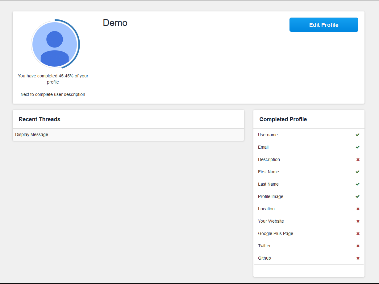Screen dimensions: 379x284
Task: Select the Google Plus Page row label
Action: point(276,233)
